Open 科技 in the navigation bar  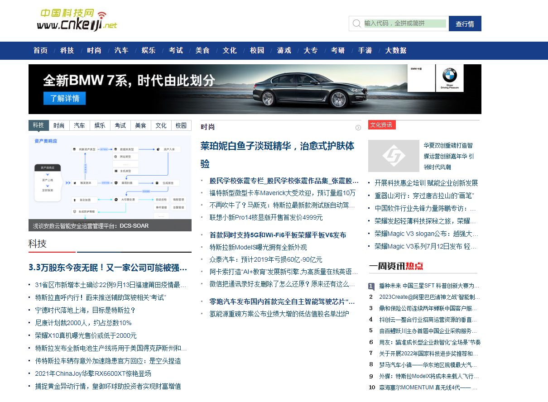tap(67, 50)
